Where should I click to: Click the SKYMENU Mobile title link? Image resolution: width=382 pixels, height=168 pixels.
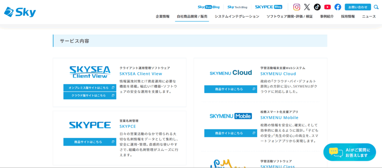coord(279,118)
